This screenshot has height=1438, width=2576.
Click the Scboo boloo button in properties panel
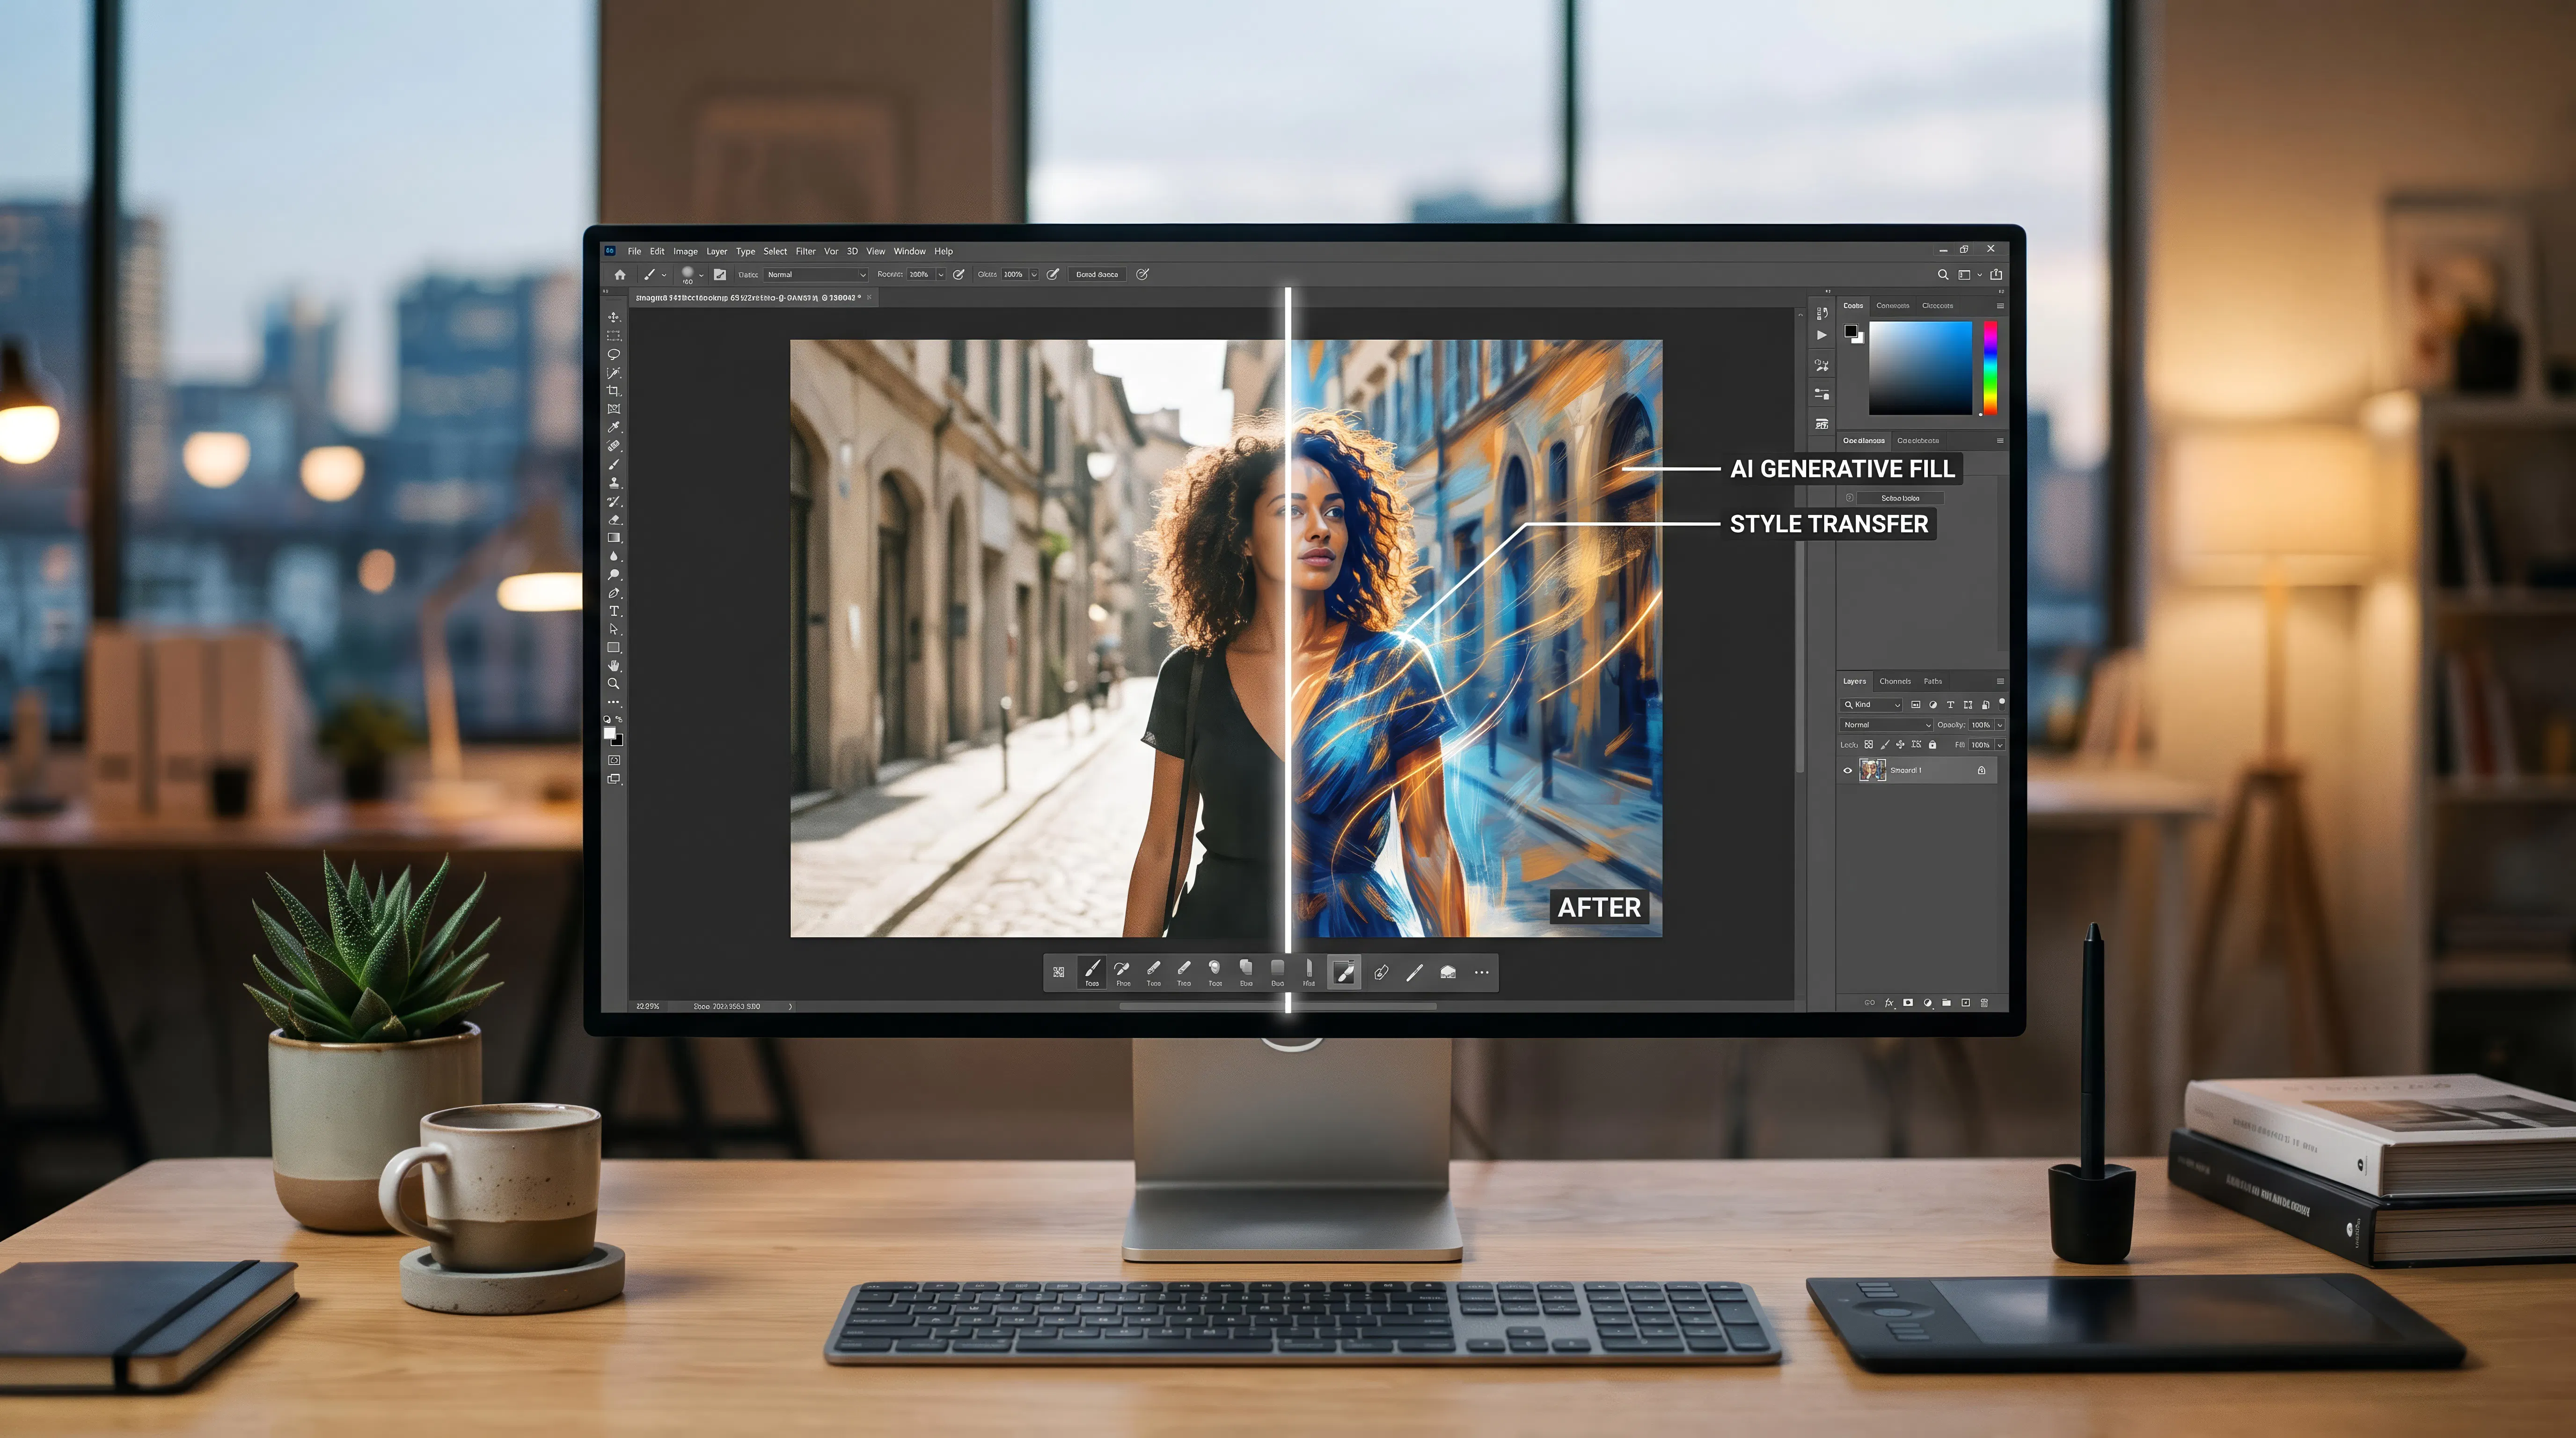coord(1900,498)
